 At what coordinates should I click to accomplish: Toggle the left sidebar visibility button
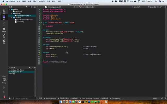pyautogui.click(x=10, y=98)
